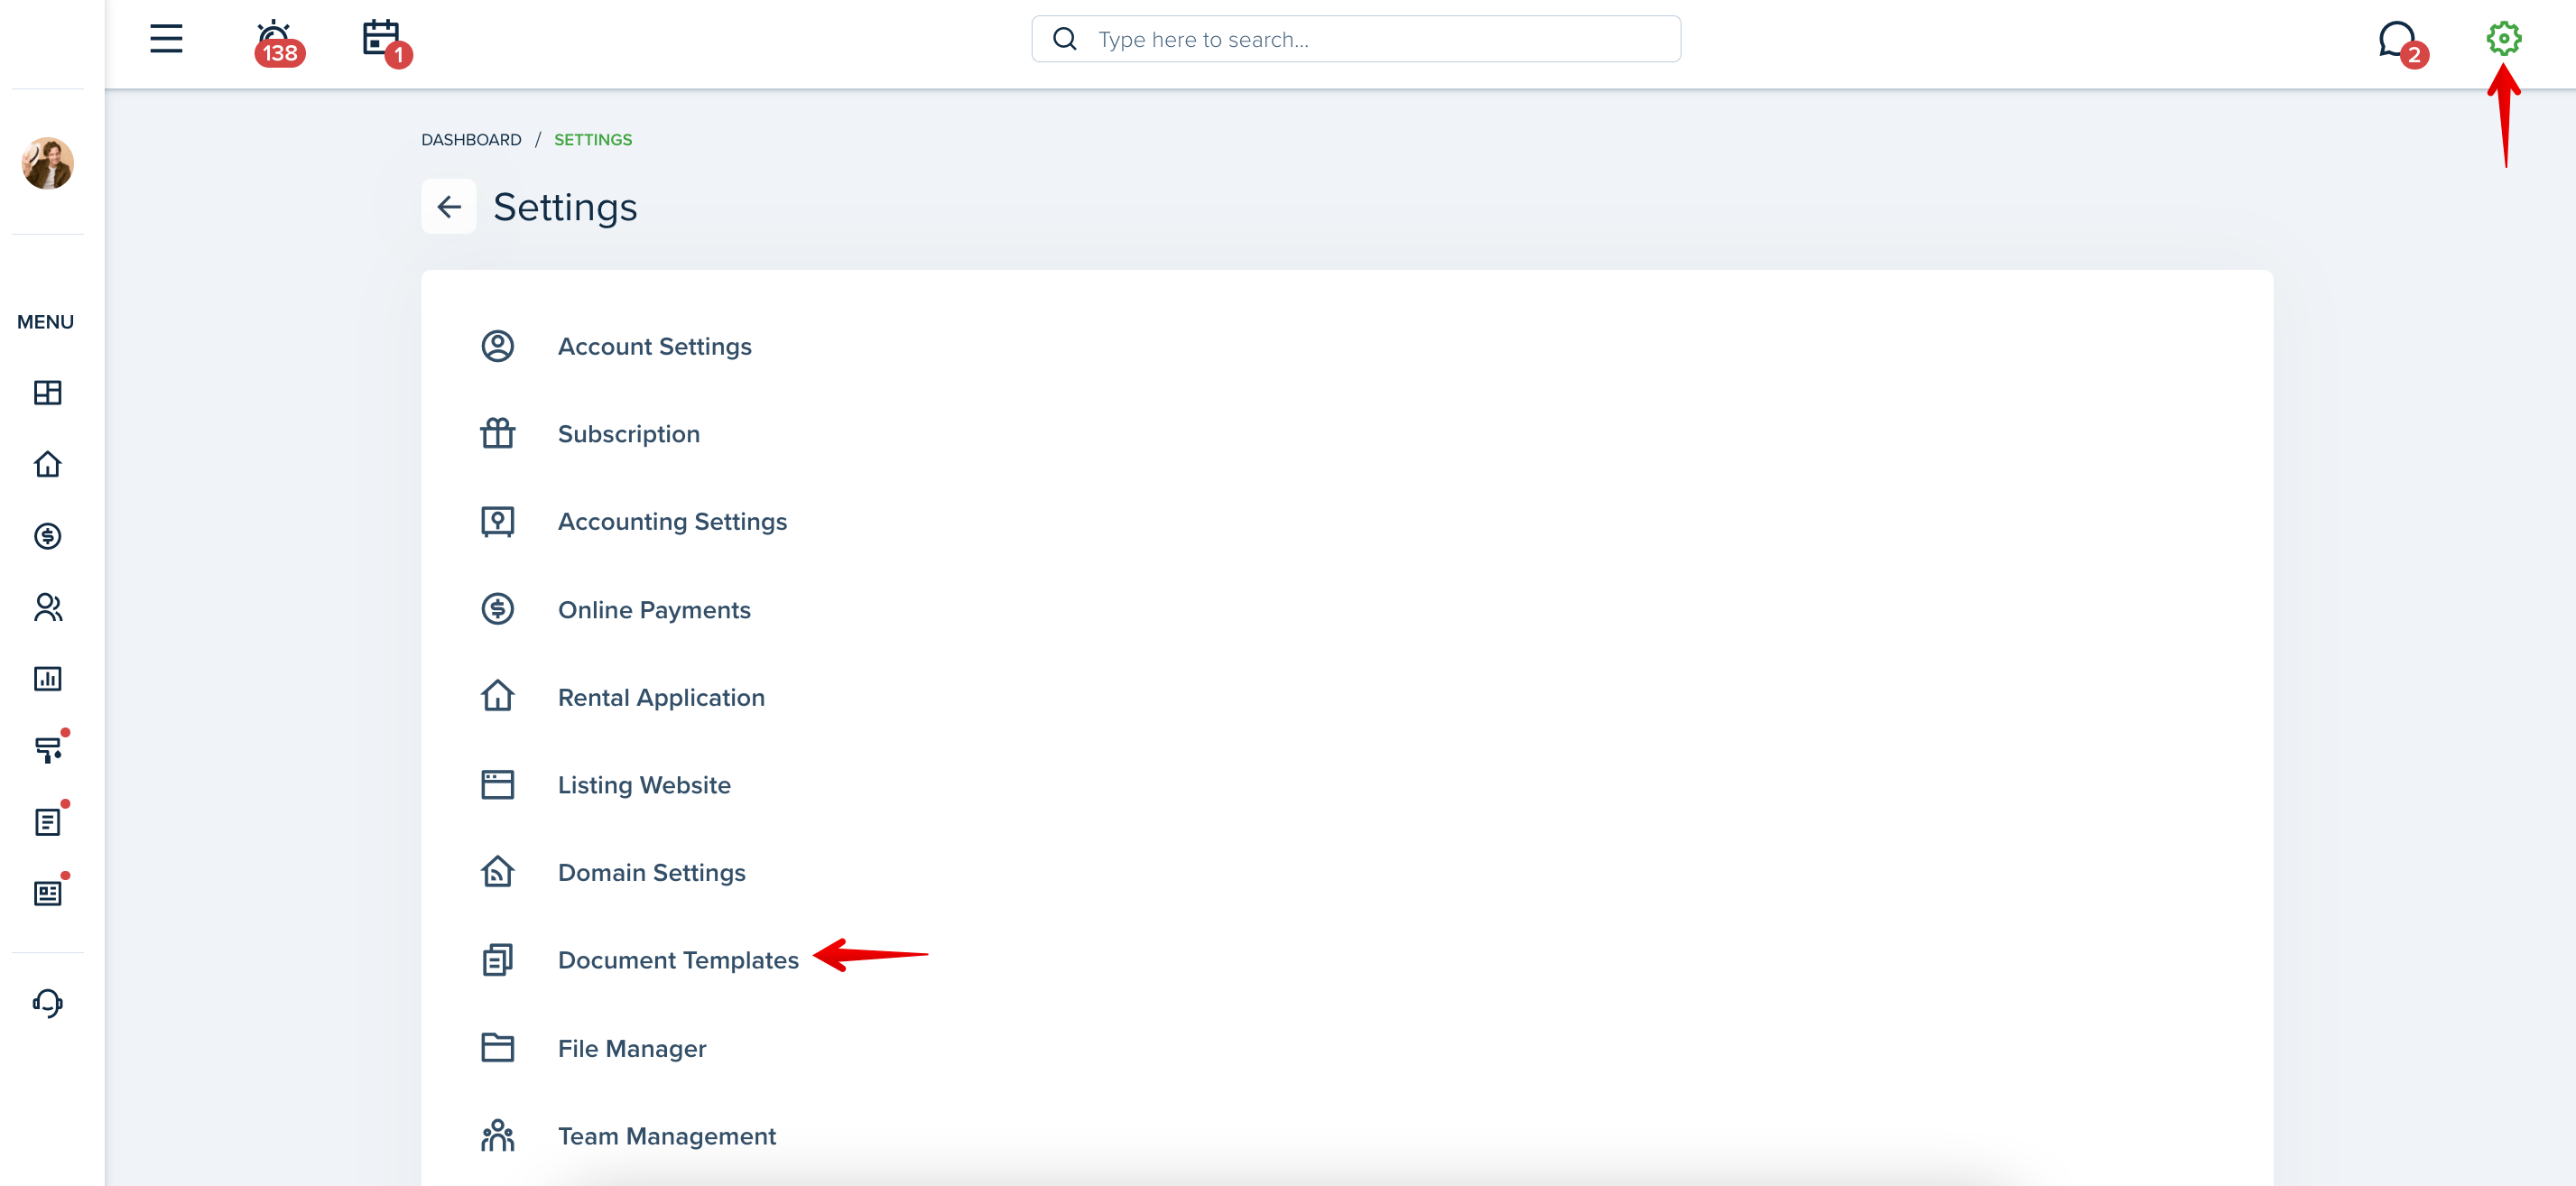Open Rental Application settings
The height and width of the screenshot is (1186, 2576).
pos(661,698)
